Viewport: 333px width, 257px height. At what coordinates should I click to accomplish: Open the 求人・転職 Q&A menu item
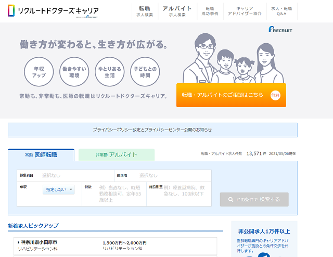point(281,11)
